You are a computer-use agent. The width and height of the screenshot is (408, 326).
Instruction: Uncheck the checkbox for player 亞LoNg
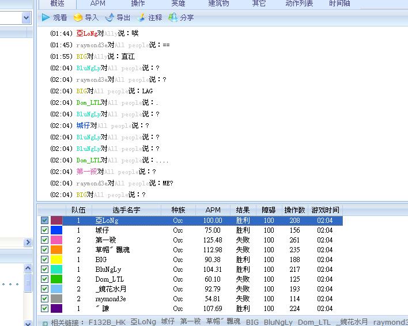point(45,221)
